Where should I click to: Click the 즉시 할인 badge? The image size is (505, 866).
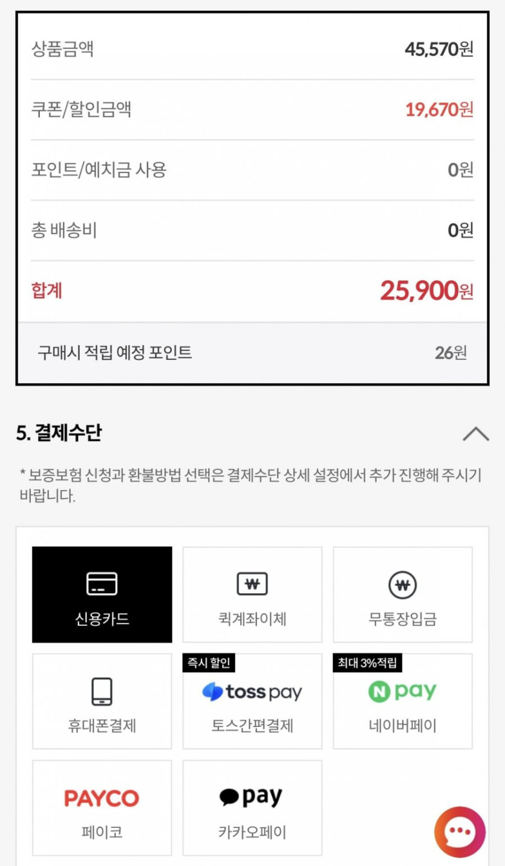pyautogui.click(x=209, y=663)
